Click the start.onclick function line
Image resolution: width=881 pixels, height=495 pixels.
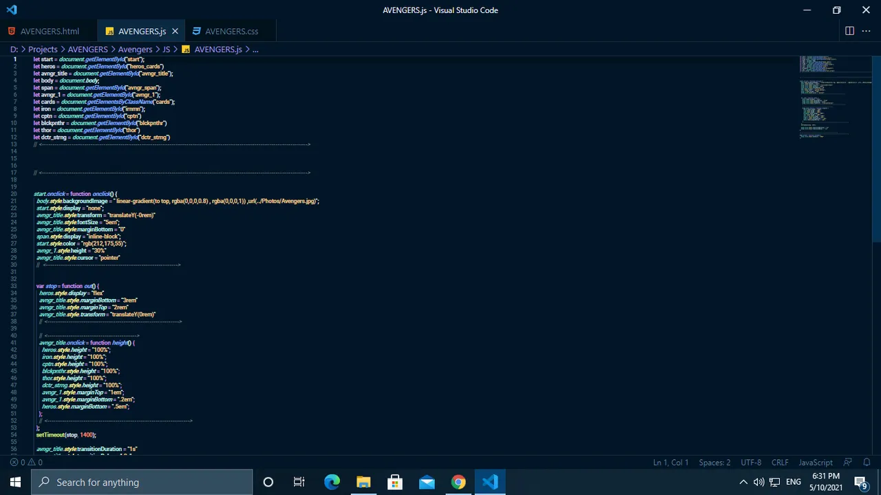76,194
